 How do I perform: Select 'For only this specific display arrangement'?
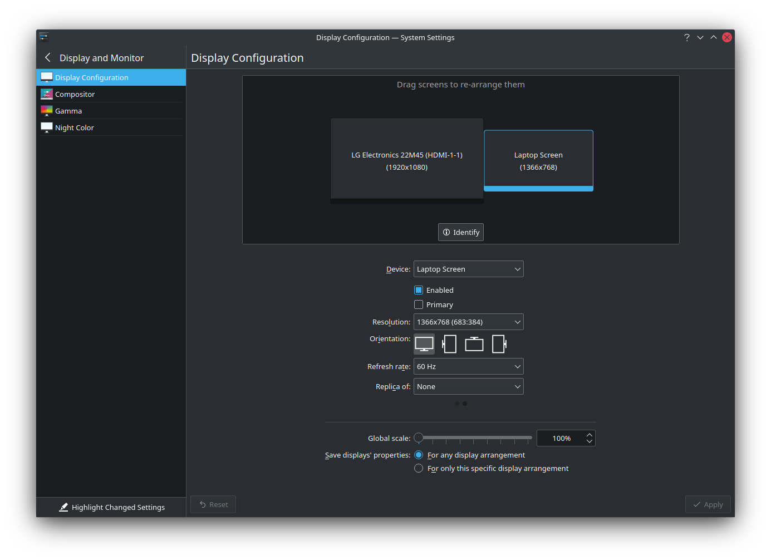[419, 468]
